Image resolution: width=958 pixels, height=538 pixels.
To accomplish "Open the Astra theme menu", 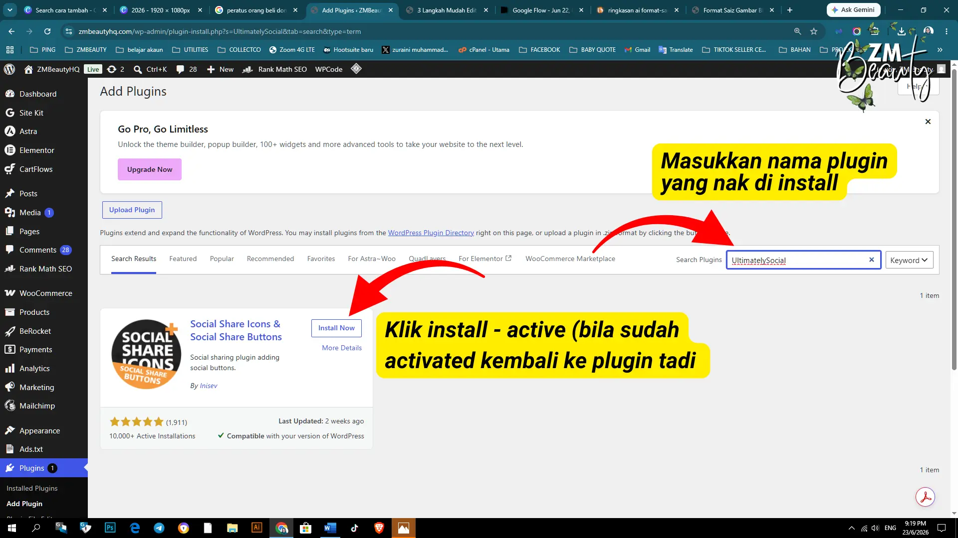I will [28, 131].
